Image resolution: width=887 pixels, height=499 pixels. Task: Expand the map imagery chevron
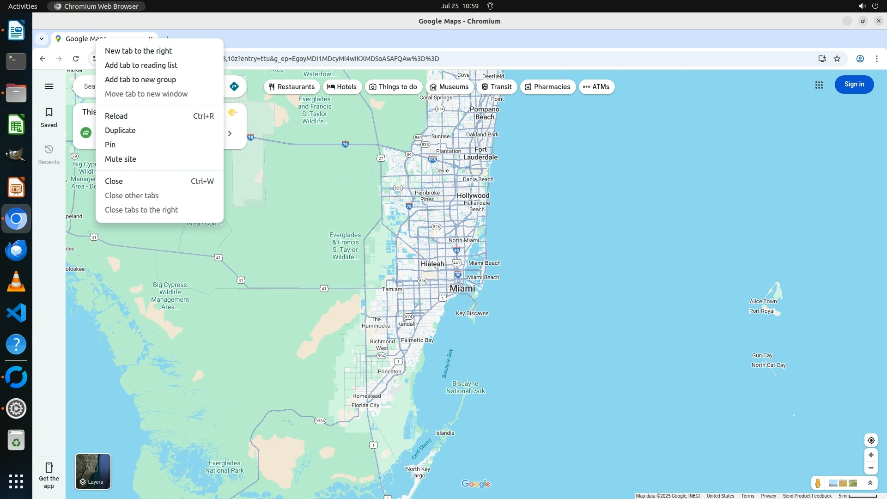(870, 483)
